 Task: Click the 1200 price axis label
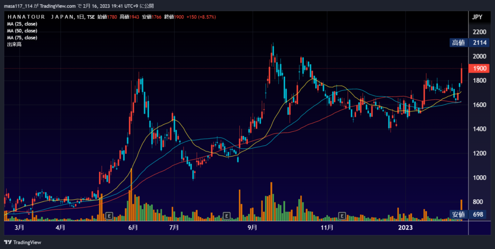480,153
